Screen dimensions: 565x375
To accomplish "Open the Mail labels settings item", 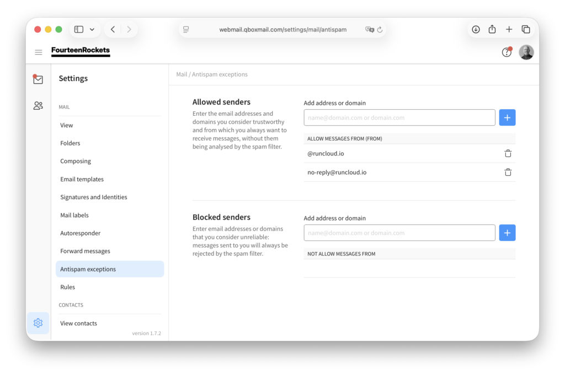I will click(x=74, y=215).
